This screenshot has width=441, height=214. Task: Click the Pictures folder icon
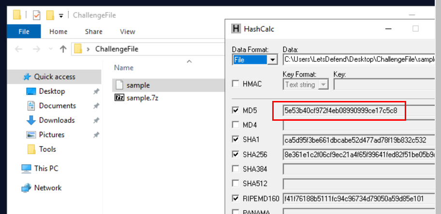click(31, 135)
